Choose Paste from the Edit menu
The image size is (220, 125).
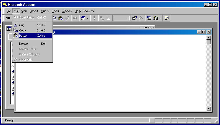click(x=33, y=36)
